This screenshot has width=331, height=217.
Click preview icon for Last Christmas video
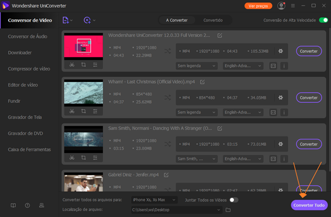click(x=273, y=112)
